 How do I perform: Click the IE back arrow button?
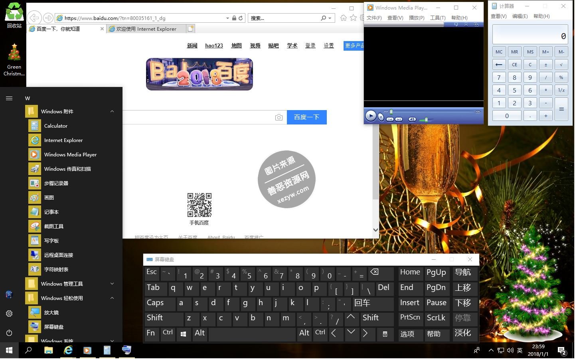35,18
